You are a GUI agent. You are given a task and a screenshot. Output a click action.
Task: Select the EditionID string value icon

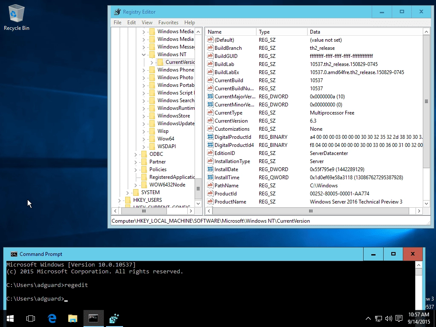pyautogui.click(x=210, y=153)
